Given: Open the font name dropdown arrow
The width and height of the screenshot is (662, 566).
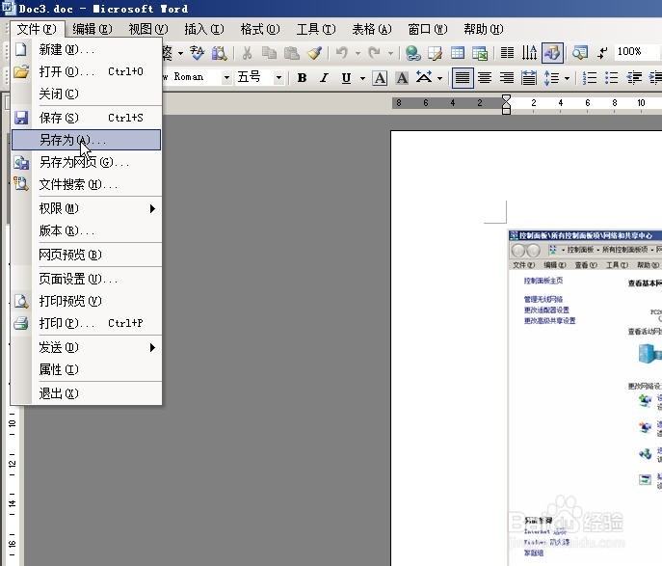Looking at the screenshot, I should (226, 78).
